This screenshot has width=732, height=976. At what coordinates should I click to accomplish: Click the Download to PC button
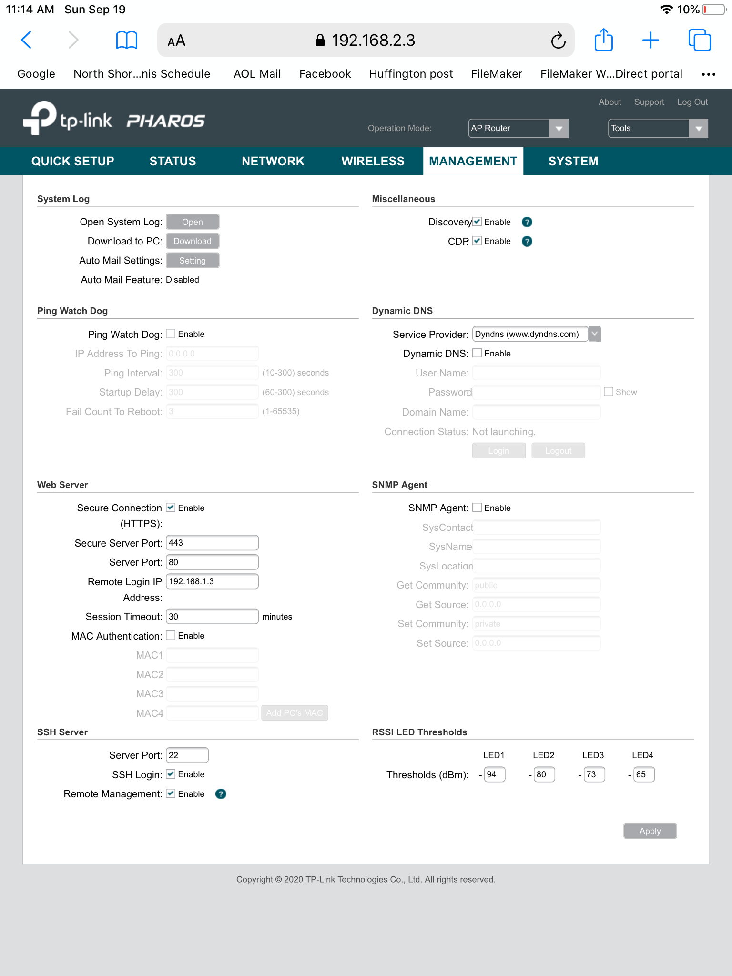click(193, 241)
